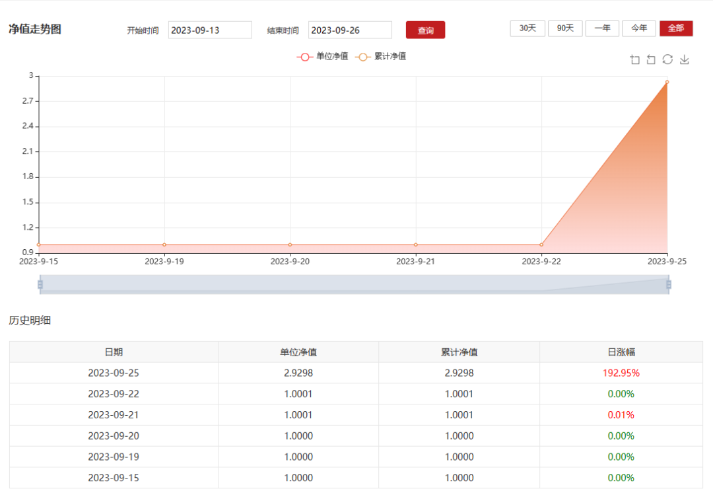Screen dimensions: 713x497
Task: Click the 2023-9-25 data point on chart
Action: tap(667, 83)
